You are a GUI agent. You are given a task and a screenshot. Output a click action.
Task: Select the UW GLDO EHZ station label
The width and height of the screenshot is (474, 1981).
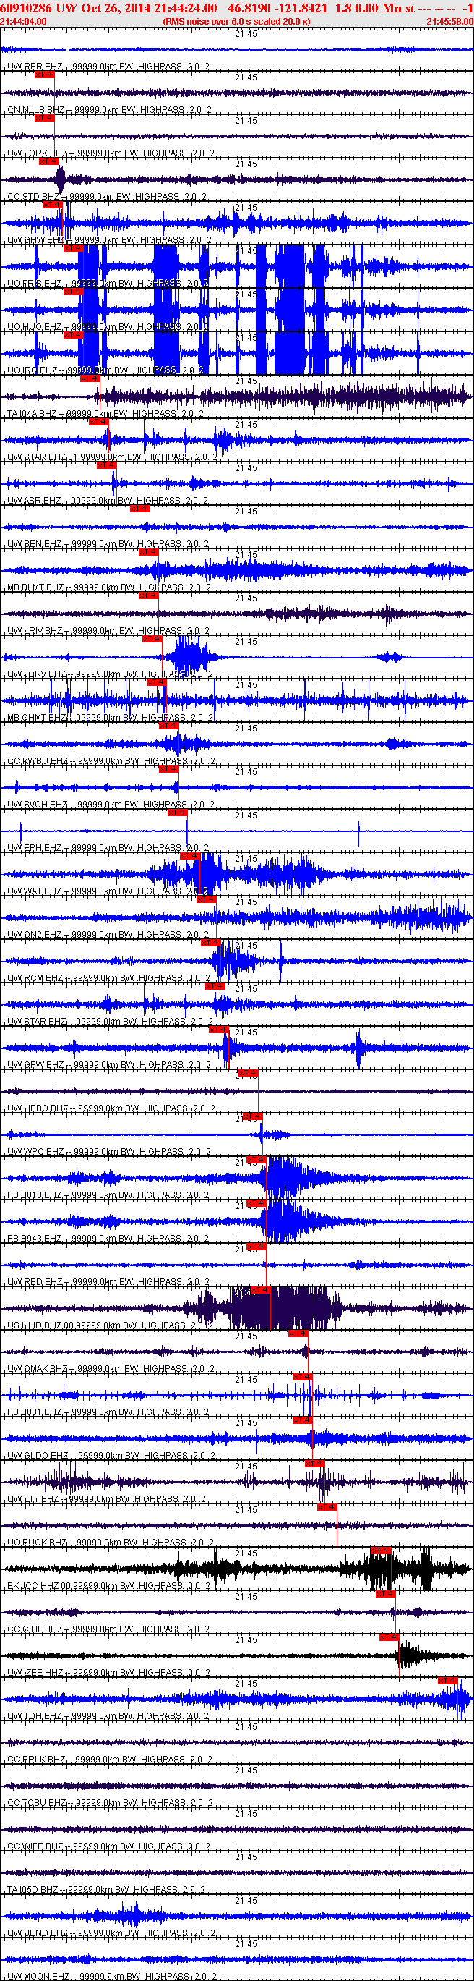(111, 1456)
